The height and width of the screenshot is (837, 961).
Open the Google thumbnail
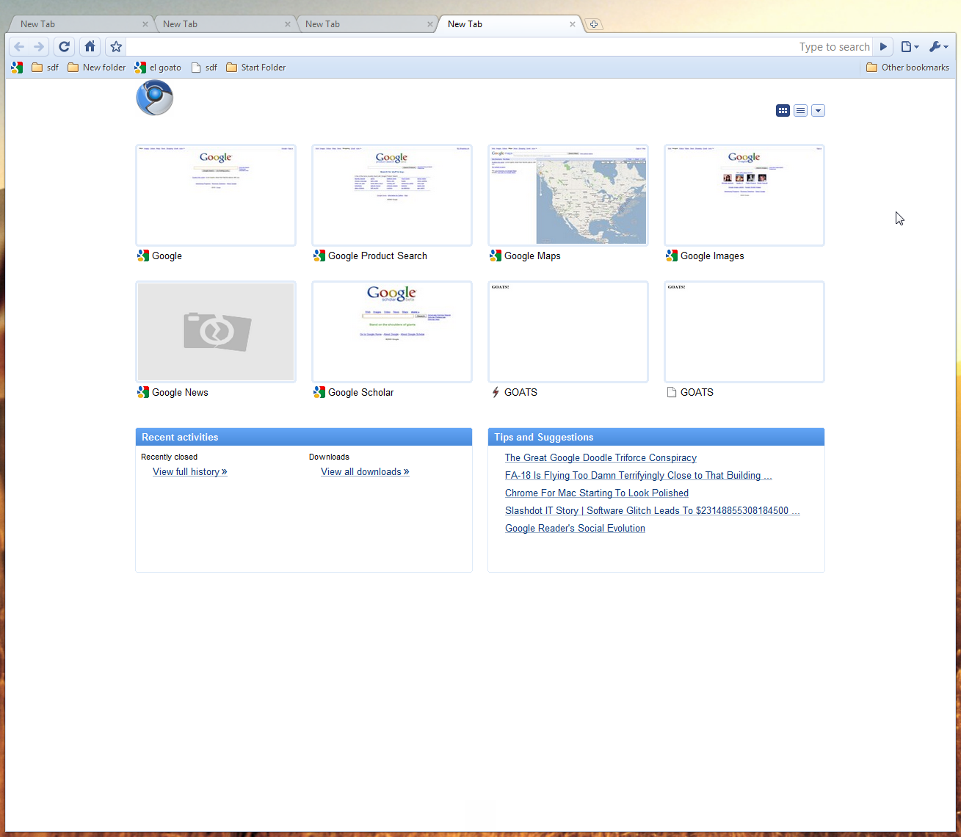pyautogui.click(x=216, y=195)
